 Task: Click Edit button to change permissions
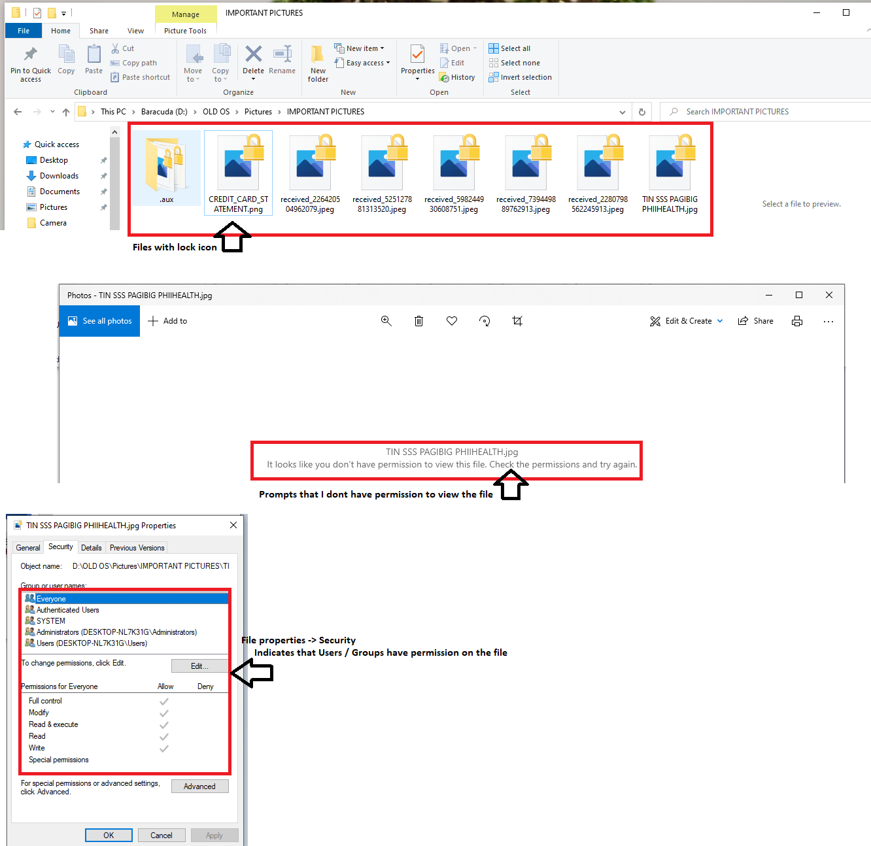click(x=199, y=666)
